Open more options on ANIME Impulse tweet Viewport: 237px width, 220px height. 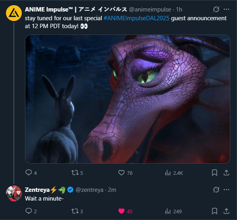pyautogui.click(x=226, y=10)
